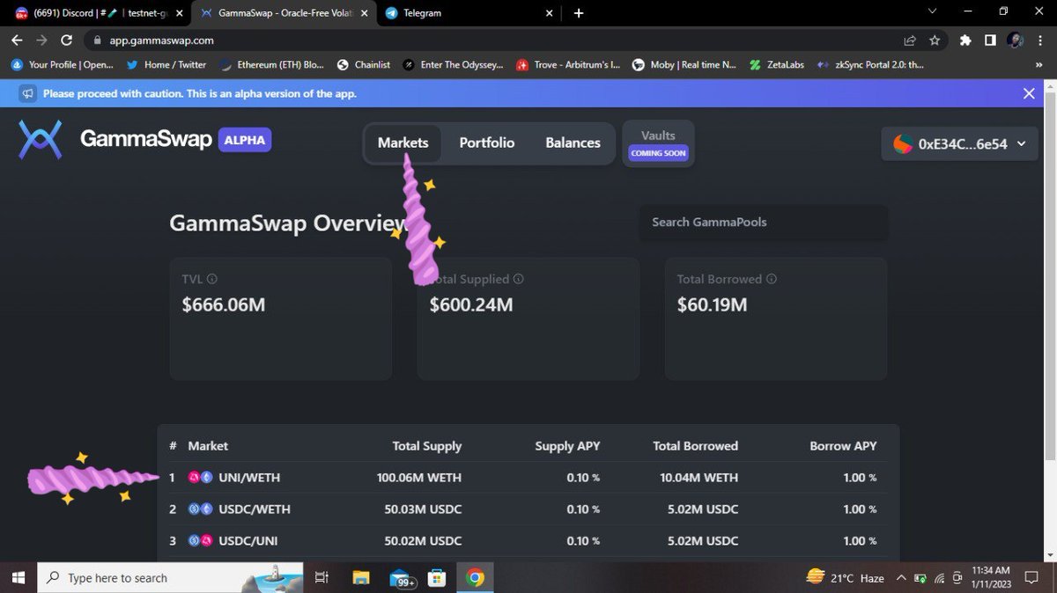Click the 10.04M WETH borrowed value
Image resolution: width=1057 pixels, height=593 pixels.
[699, 478]
